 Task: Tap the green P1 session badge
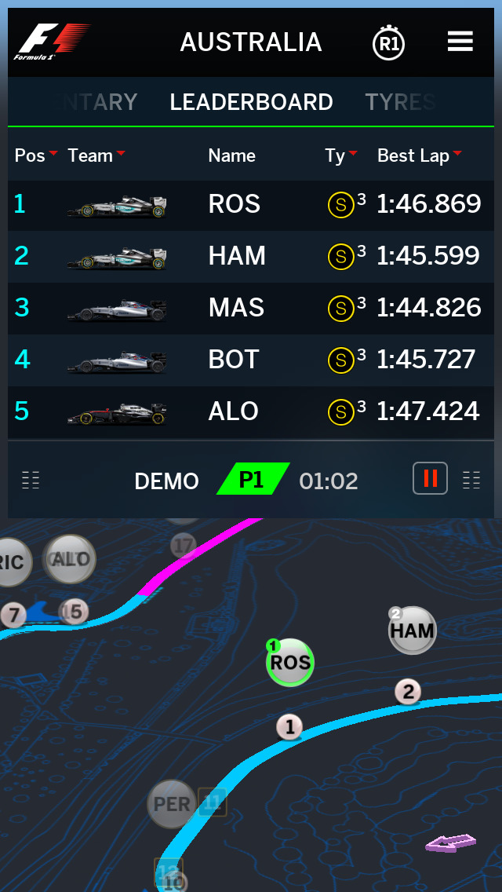click(252, 479)
